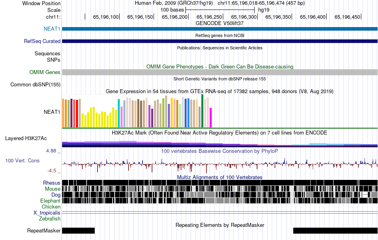
Task: Click the H3K27Ac Mark track title
Action: 220,133
